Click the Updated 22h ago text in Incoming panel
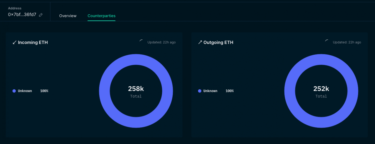375x144 pixels. point(161,42)
